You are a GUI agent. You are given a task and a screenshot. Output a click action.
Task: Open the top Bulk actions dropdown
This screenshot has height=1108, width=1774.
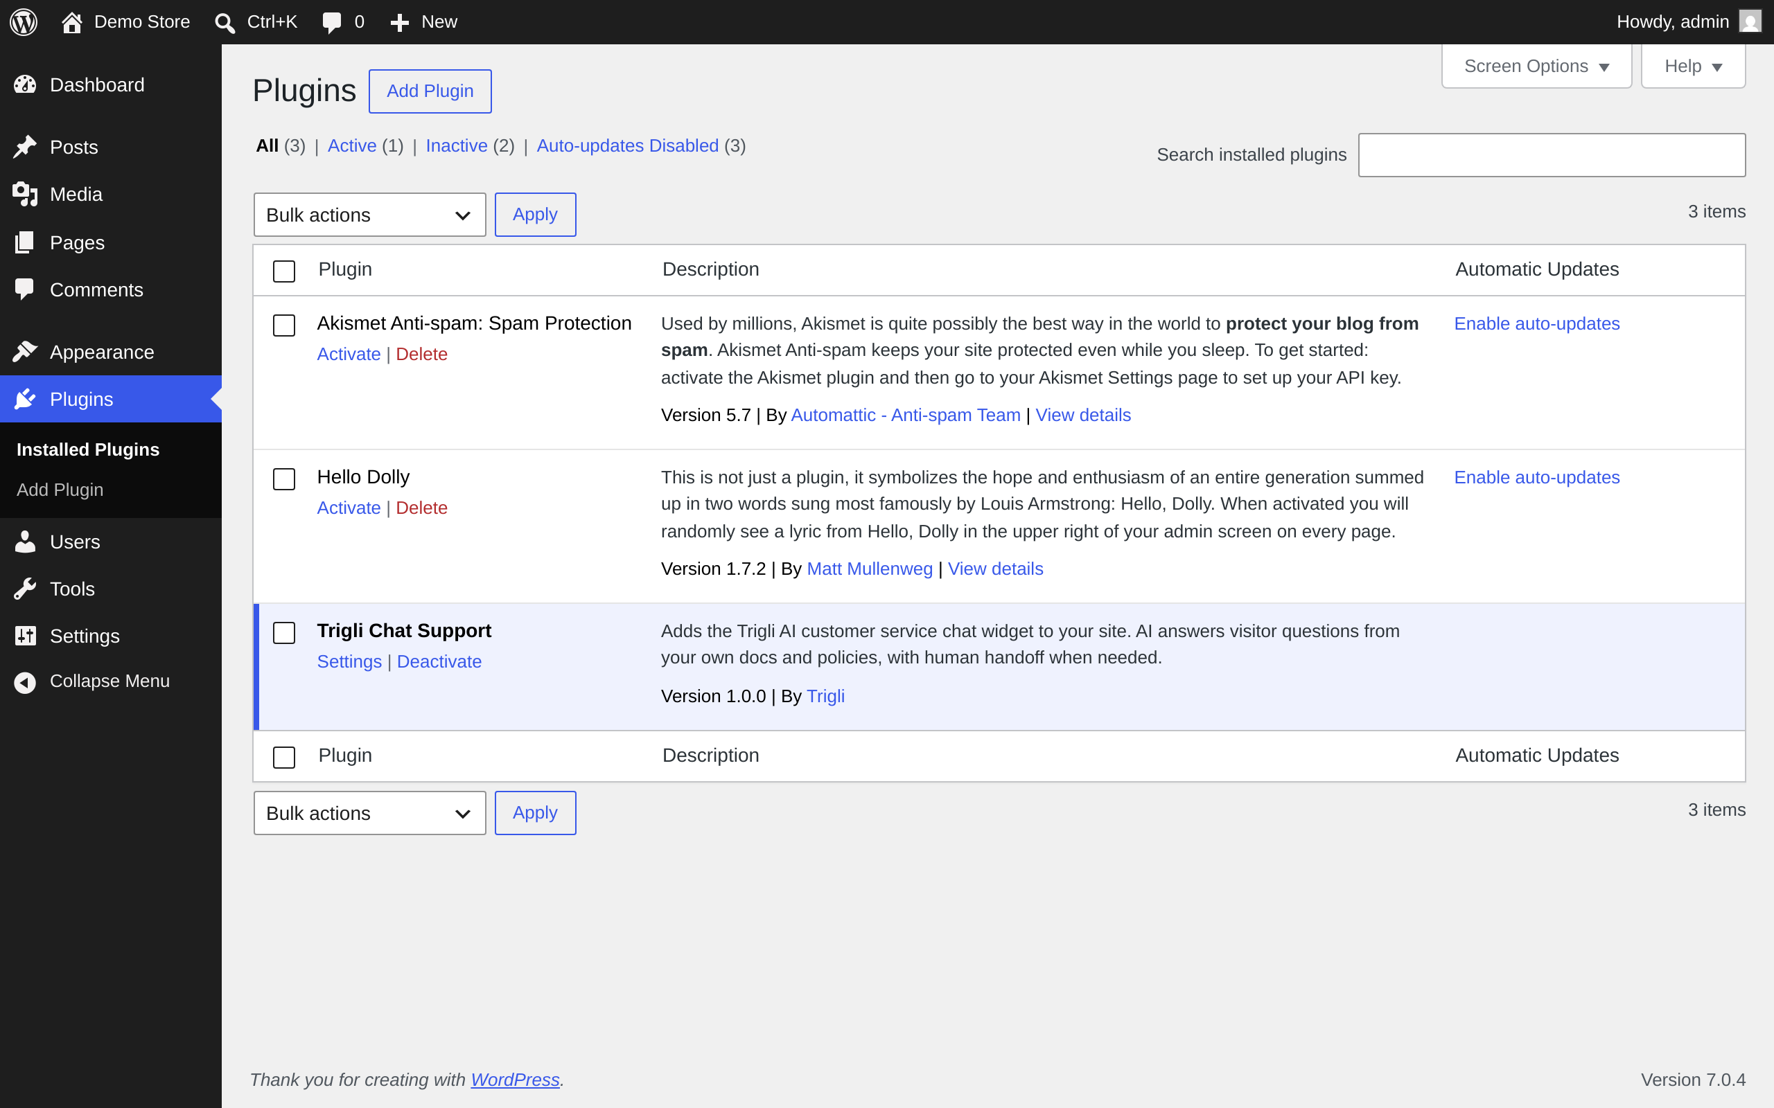(369, 215)
